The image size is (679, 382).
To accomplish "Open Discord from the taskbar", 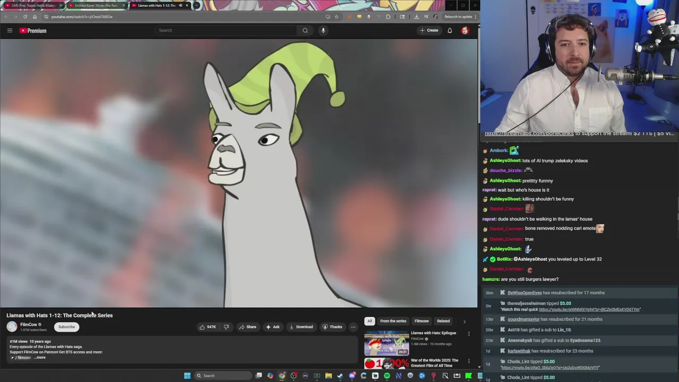I will pos(352,376).
